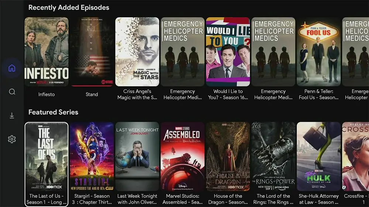Screen dimensions: 369x207
Task: Select The Last of Us poster
Action: point(46,156)
